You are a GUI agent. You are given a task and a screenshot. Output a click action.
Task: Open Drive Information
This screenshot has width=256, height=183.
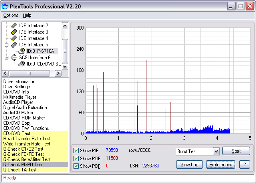click(x=19, y=82)
